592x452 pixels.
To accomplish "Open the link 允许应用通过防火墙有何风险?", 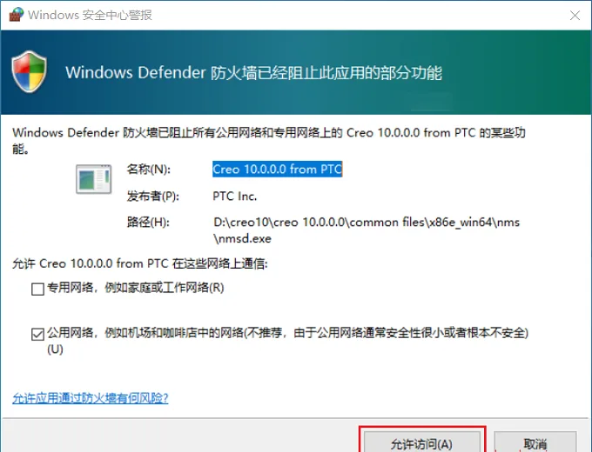I will click(91, 398).
